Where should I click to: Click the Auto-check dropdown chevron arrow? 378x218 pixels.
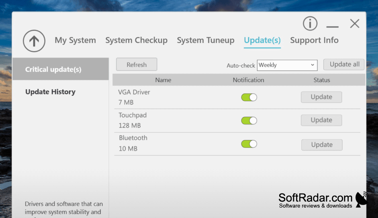(313, 65)
